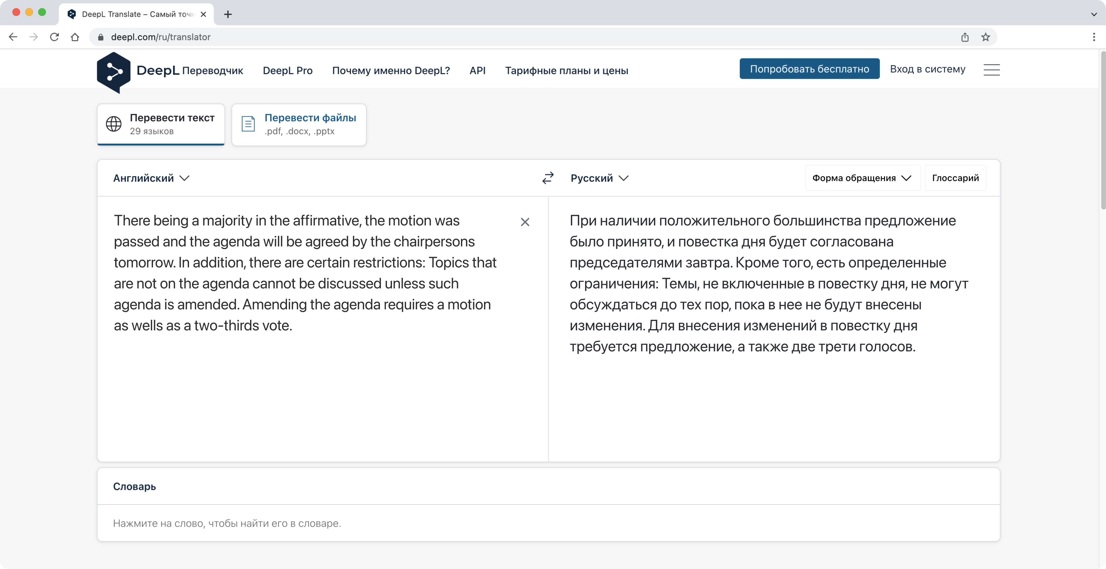Open Тарифные планы и цены
Viewport: 1106px width, 569px height.
tap(566, 70)
